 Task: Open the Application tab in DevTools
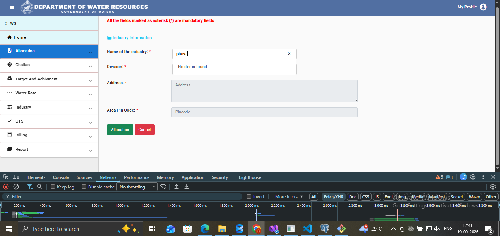coord(193,177)
